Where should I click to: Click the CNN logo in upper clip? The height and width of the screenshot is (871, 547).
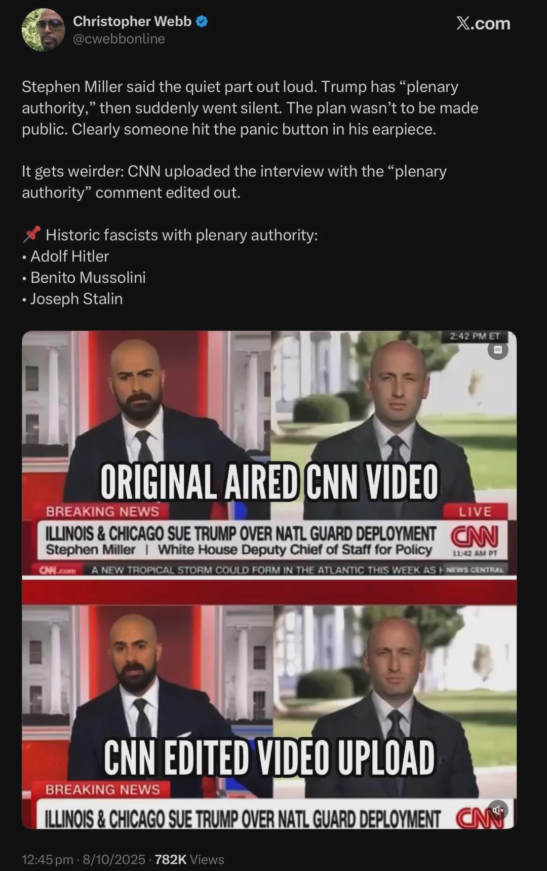click(475, 536)
